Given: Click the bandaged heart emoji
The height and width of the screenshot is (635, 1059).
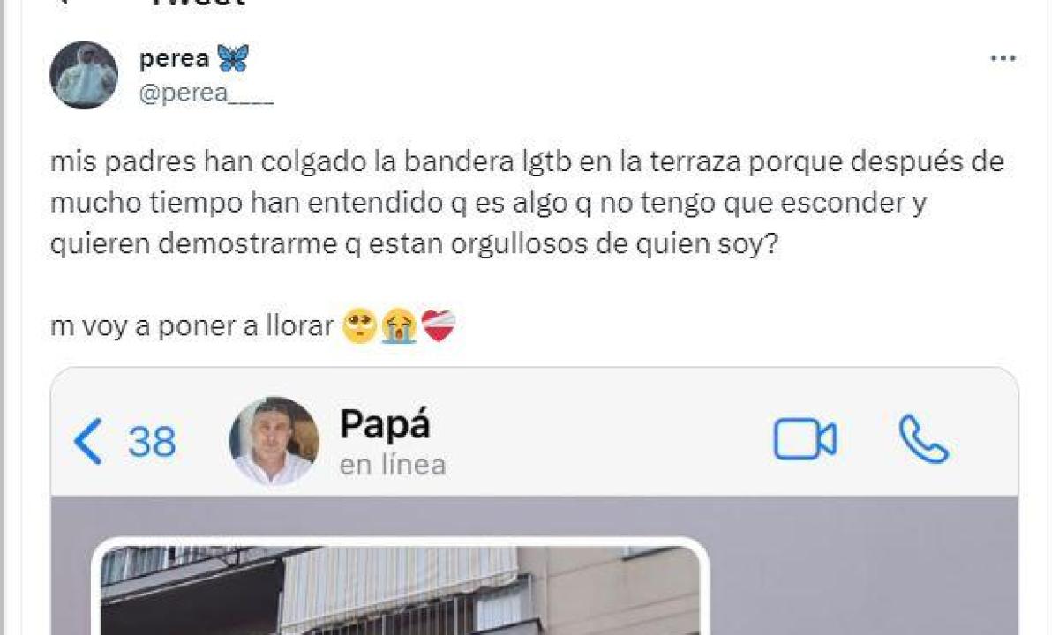Looking at the screenshot, I should coord(438,326).
